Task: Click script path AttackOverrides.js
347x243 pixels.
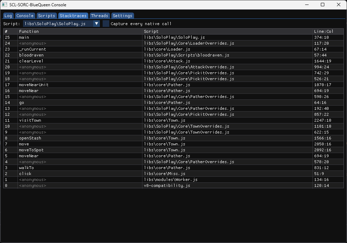Action: [189, 67]
